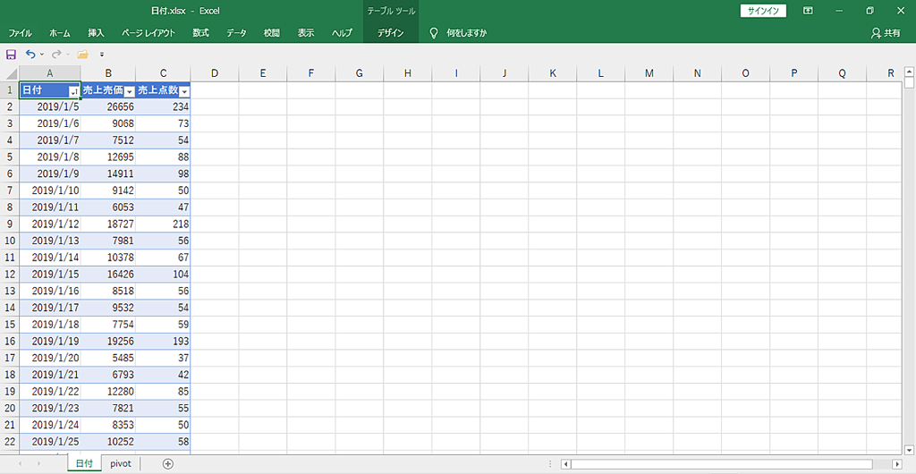This screenshot has height=474, width=916.
Task: Select cell with date 2019/1/8
Action: [50, 157]
